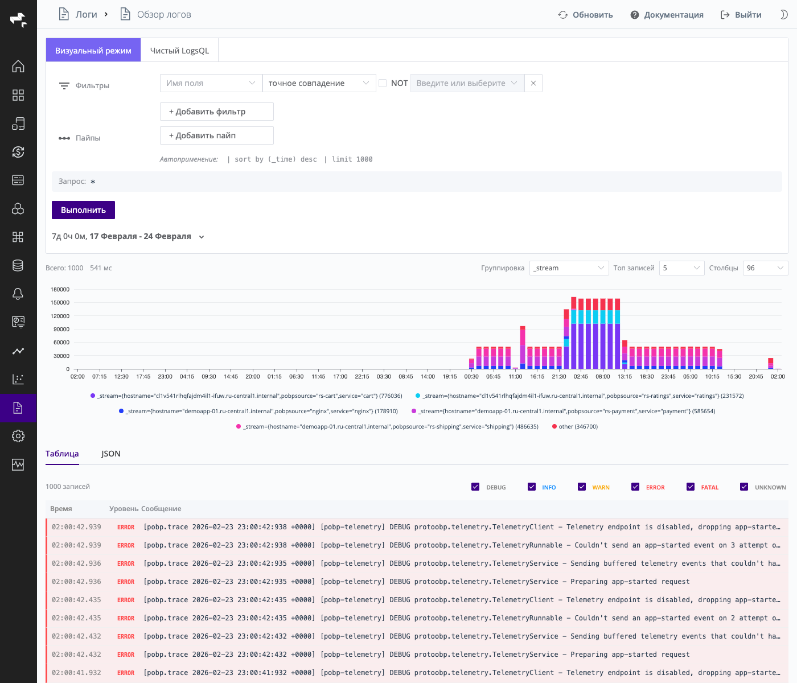This screenshot has width=797, height=683.
Task: Open settings via the gear icon
Action: click(x=18, y=436)
